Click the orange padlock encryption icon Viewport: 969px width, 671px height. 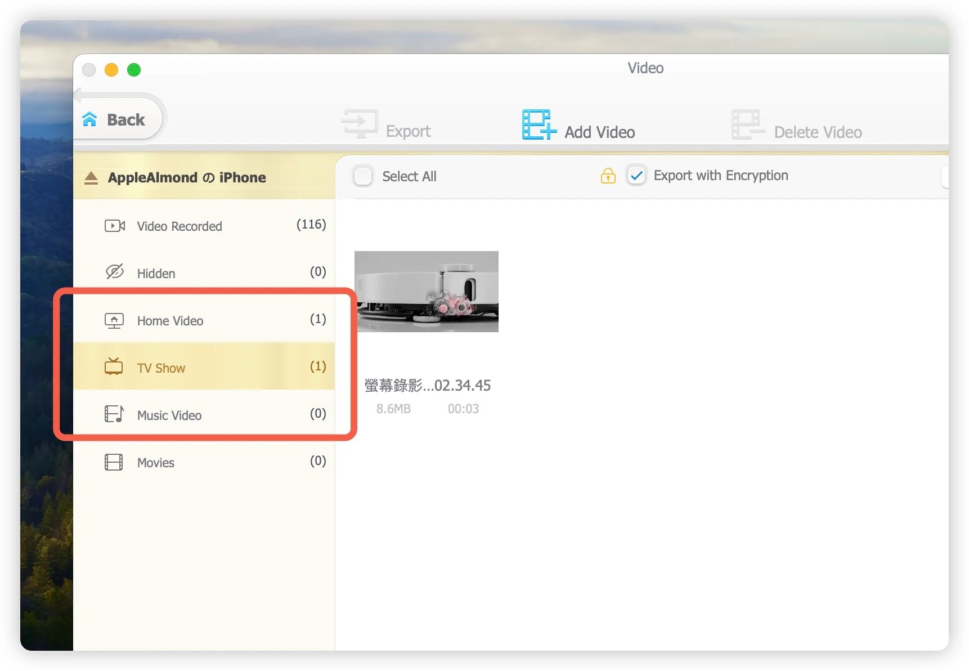click(608, 176)
